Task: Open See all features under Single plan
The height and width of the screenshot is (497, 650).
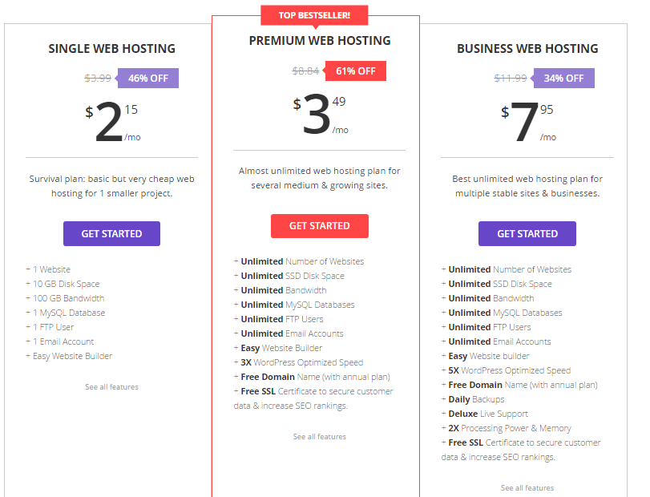Action: coord(111,386)
